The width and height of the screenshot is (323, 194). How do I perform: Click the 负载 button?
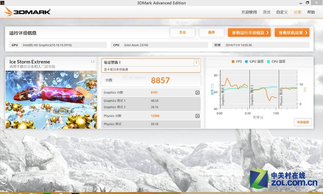point(183,33)
